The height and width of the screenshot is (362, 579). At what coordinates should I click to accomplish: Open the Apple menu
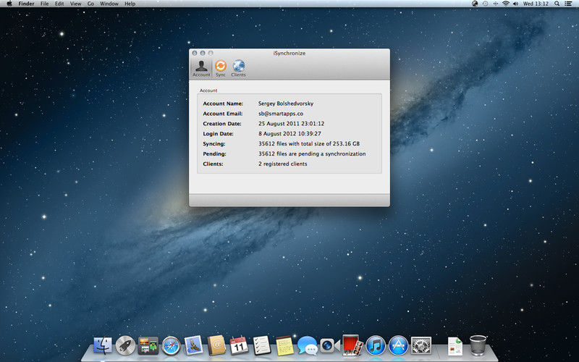click(9, 4)
